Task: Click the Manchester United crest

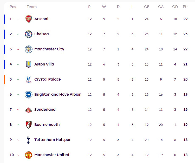Action: pyautogui.click(x=28, y=155)
